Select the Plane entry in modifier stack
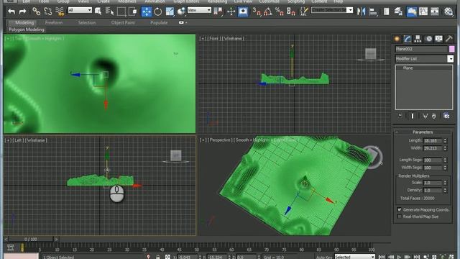 [408, 68]
